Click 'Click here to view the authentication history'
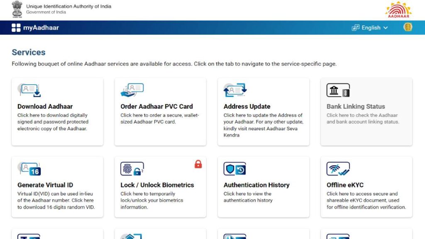 [248, 197]
